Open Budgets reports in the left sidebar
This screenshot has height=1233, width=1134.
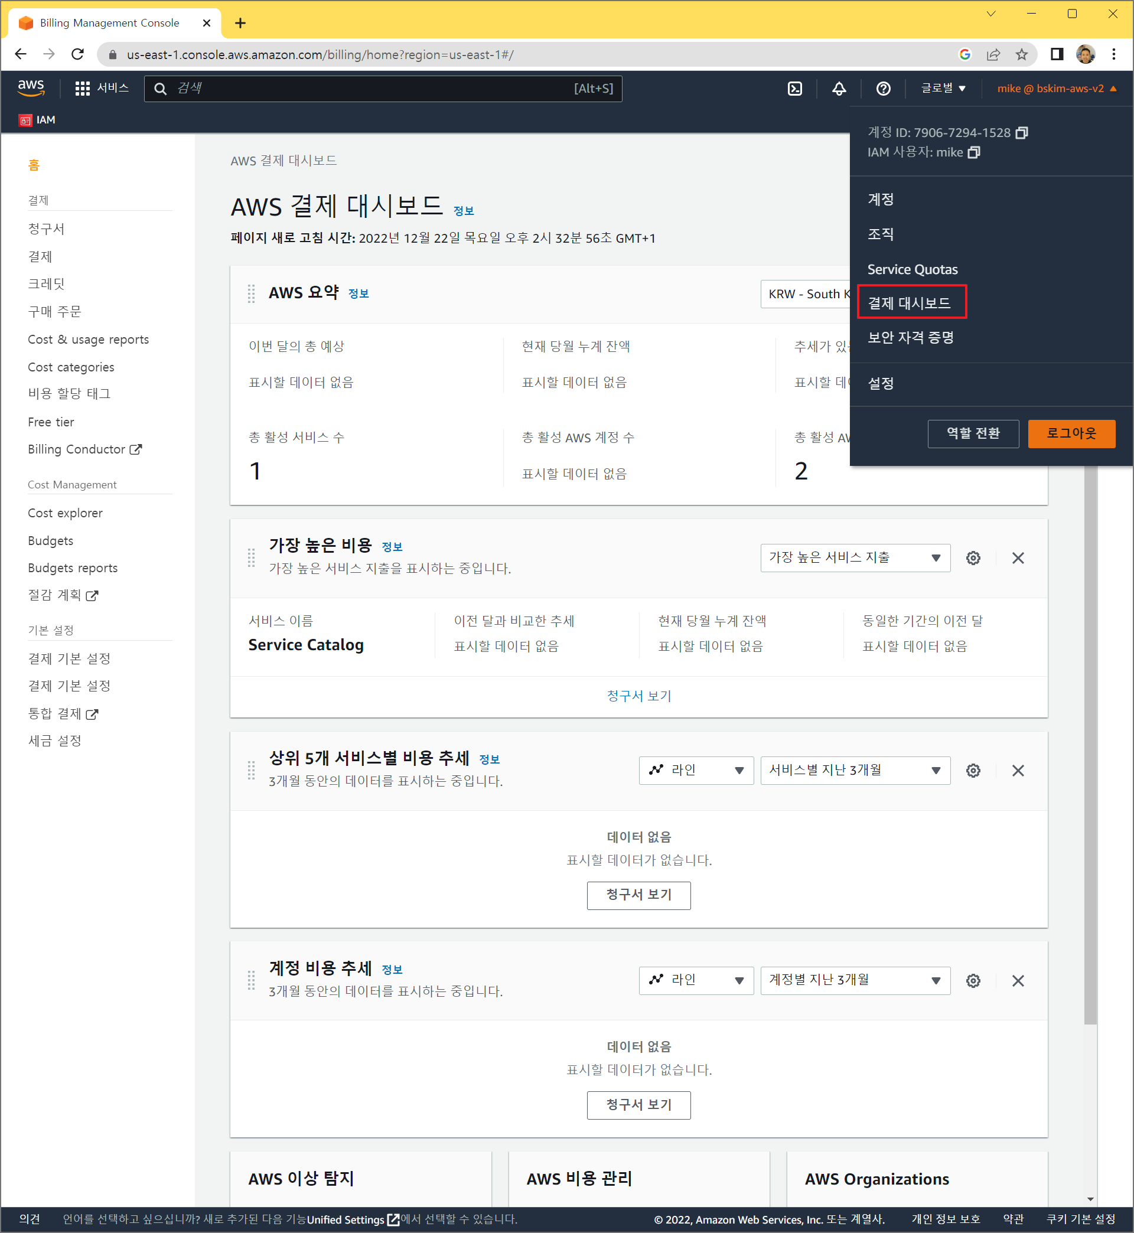click(73, 567)
